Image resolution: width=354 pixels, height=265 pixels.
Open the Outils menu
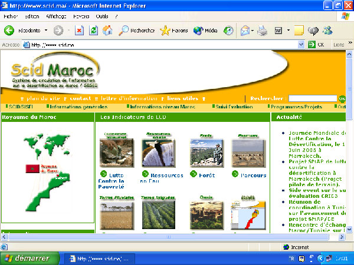pos(102,16)
